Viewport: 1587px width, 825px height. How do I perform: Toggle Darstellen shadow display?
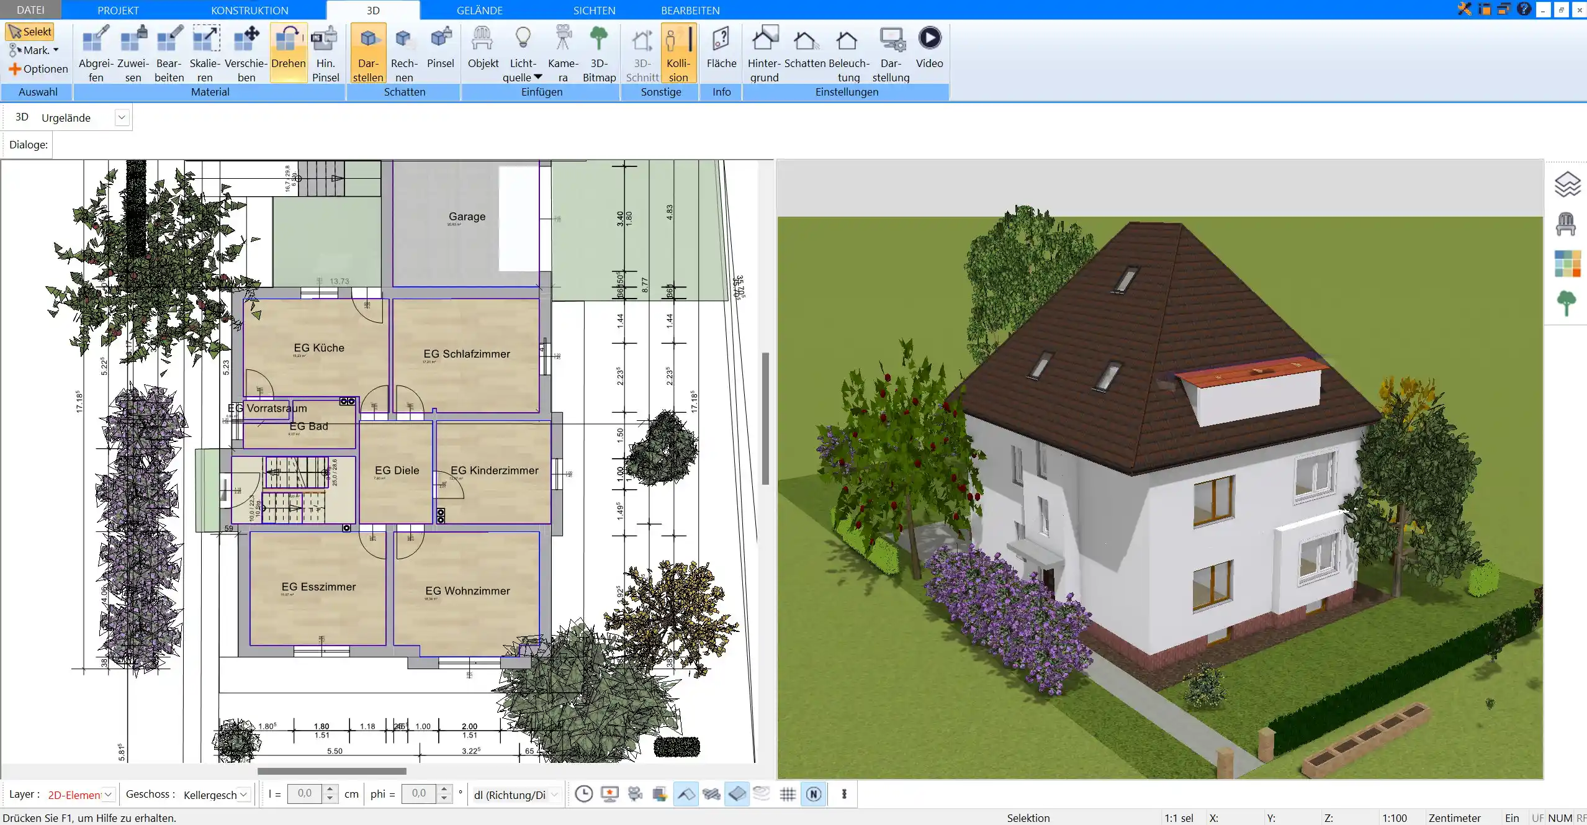[368, 53]
